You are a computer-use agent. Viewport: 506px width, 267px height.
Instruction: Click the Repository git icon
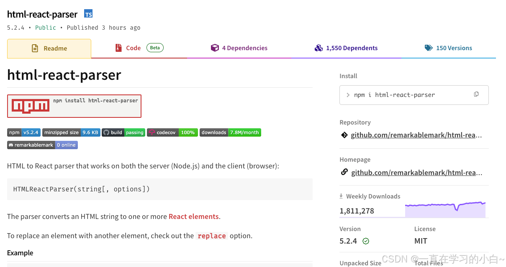(344, 135)
